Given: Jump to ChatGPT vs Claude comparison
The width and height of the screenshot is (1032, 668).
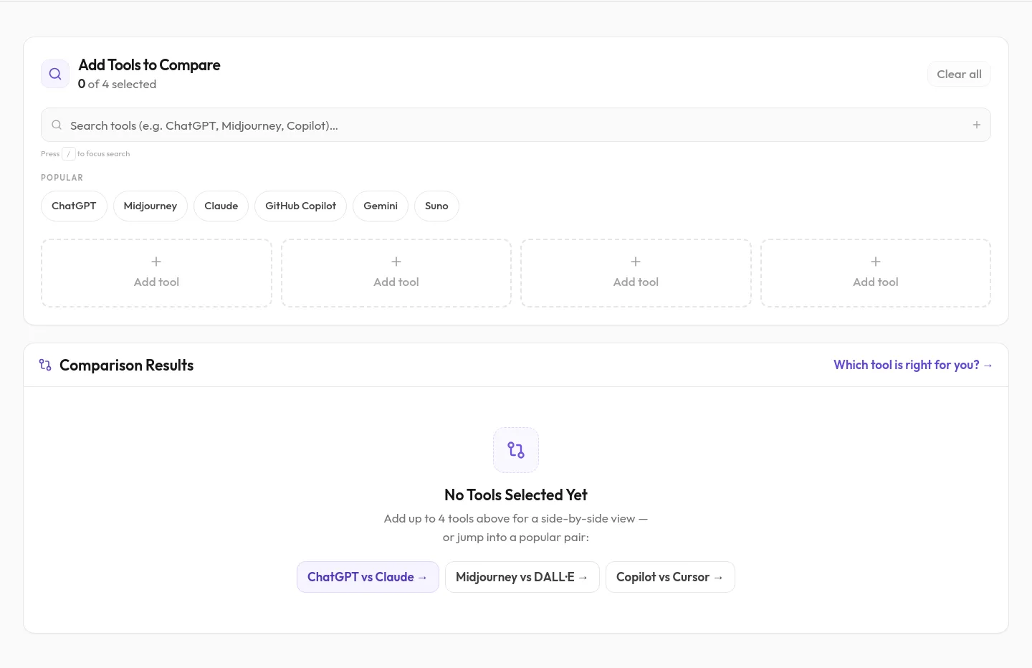Looking at the screenshot, I should point(368,577).
